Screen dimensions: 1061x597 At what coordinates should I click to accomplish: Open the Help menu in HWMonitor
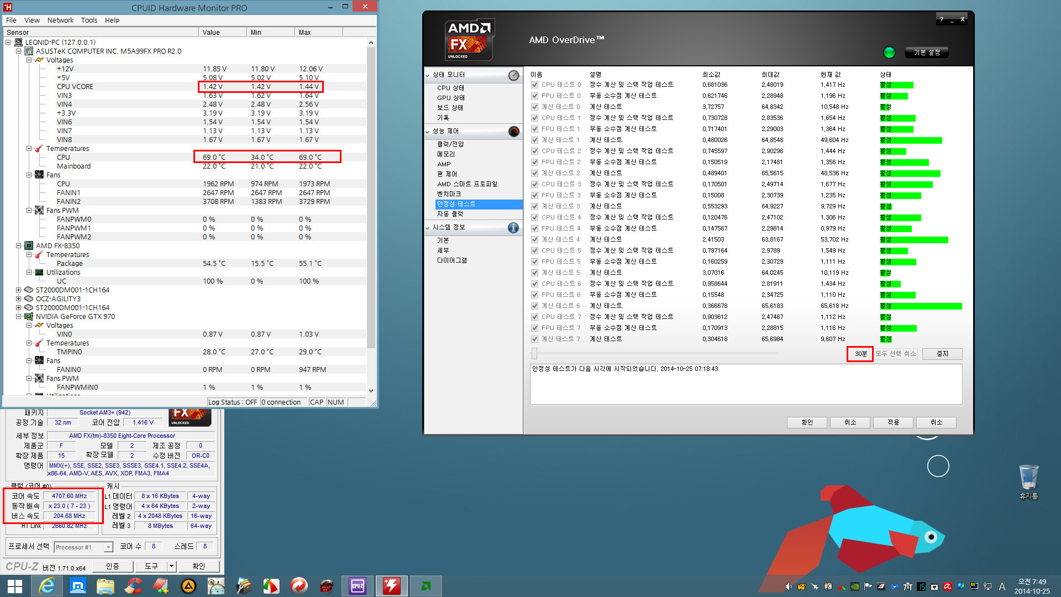coord(112,20)
